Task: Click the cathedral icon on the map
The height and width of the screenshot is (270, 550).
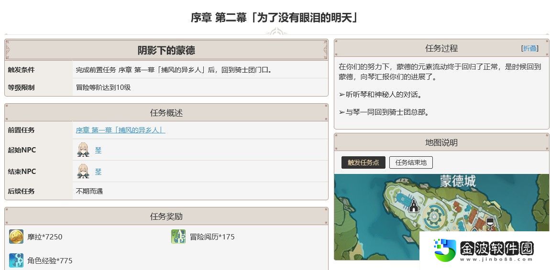Action: click(414, 205)
